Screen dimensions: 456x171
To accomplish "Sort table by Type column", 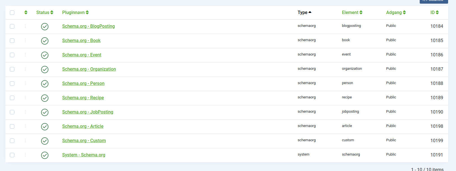I will [305, 12].
